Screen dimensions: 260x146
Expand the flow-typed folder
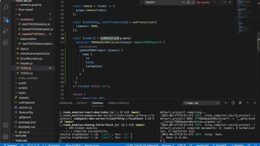[x=25, y=10]
